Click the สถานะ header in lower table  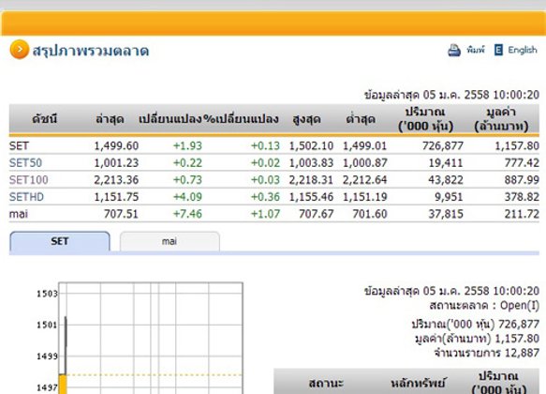326,383
